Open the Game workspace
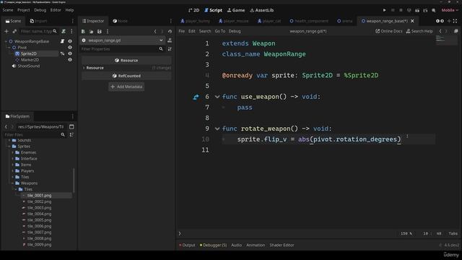462x260 pixels. (x=236, y=10)
